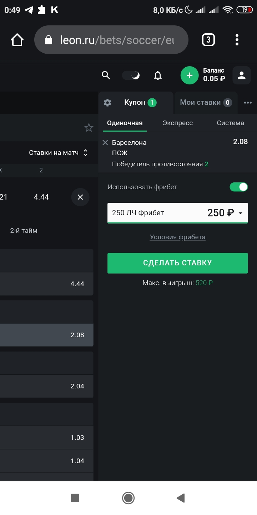Image resolution: width=257 pixels, height=515 pixels.
Task: Open browser three-dot menu
Action: (x=237, y=40)
